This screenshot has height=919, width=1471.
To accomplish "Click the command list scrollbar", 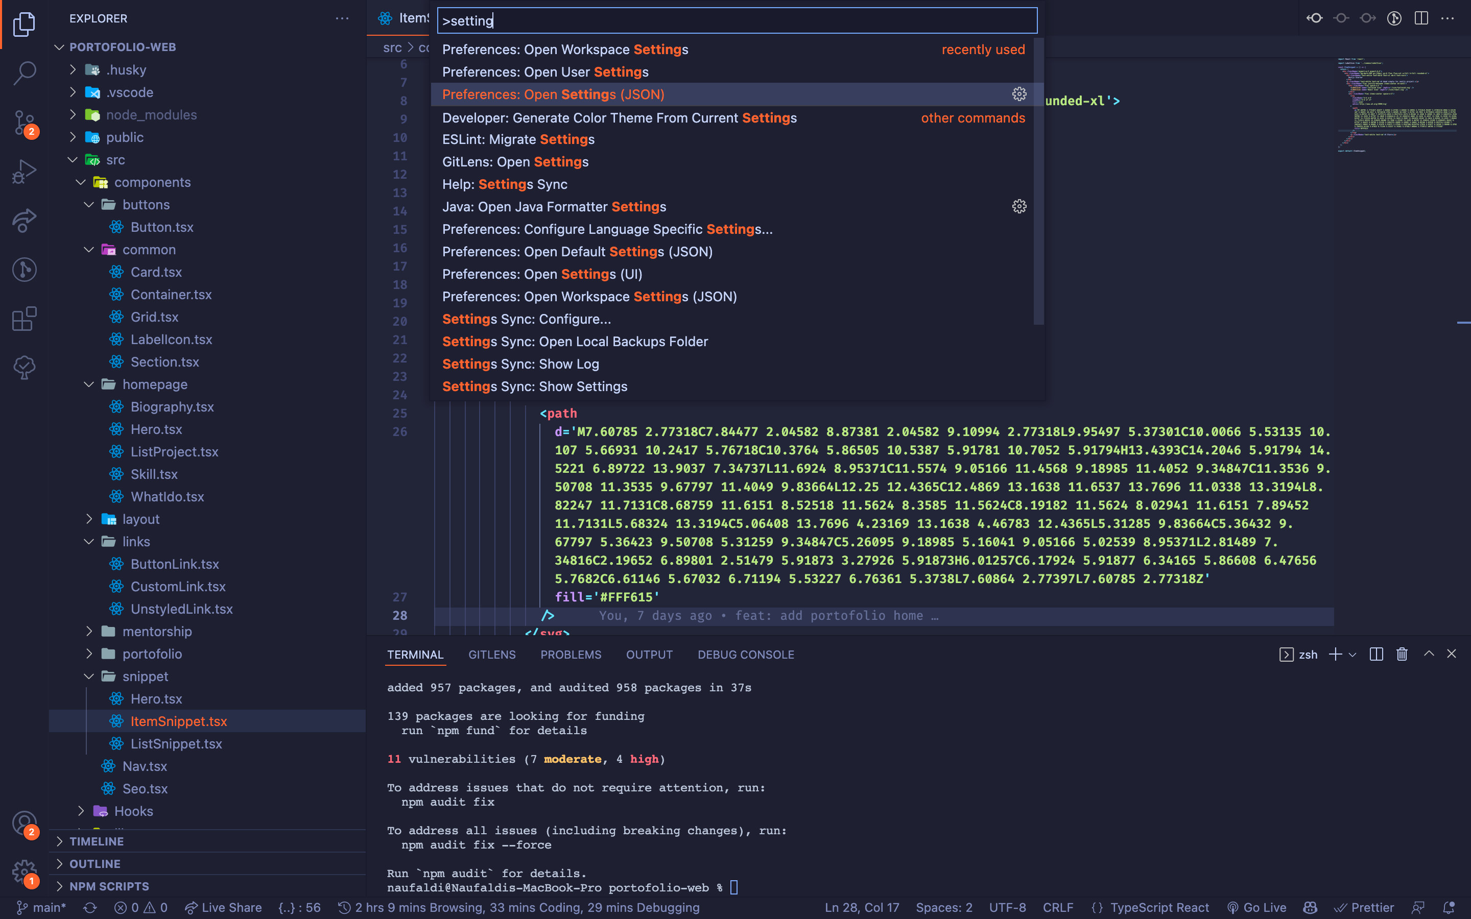I will [1038, 181].
